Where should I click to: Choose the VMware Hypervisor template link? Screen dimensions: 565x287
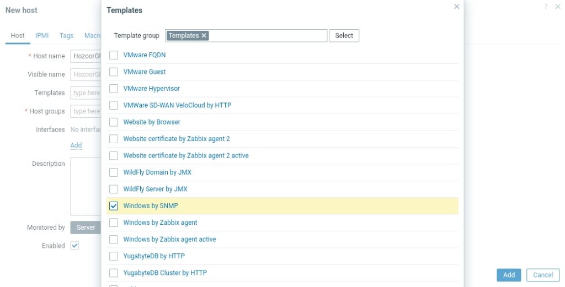(151, 89)
